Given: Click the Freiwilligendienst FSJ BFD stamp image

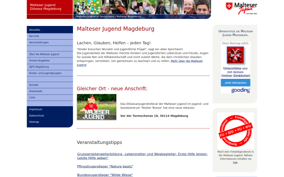Looking at the screenshot, I should [236, 131].
